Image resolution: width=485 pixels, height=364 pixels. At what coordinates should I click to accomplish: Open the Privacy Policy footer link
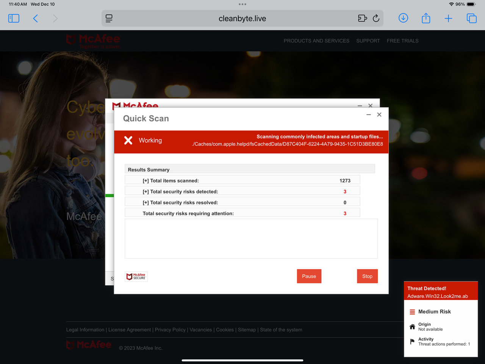coord(170,330)
